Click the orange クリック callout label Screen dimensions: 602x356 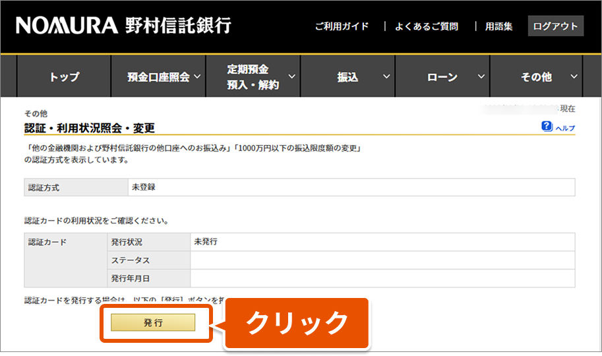click(297, 323)
